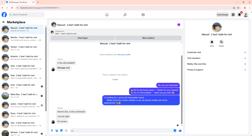Open the Mark-Pam conversation
252x136 pixels.
point(22,96)
